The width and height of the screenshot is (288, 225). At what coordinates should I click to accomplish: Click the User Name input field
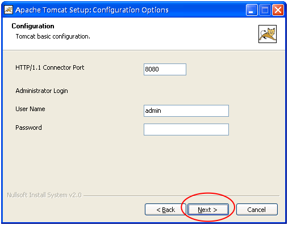[x=186, y=111]
